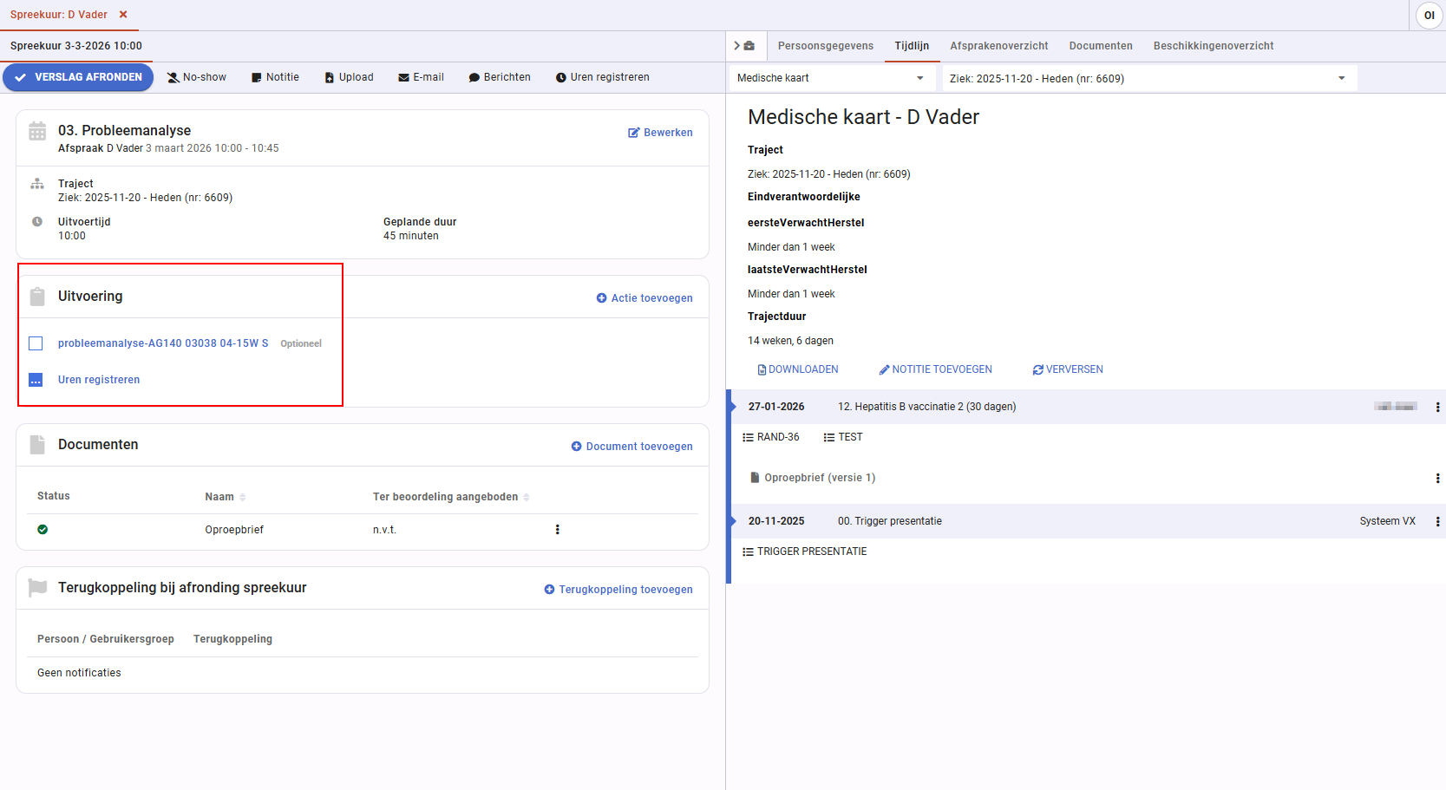This screenshot has width=1446, height=790.
Task: Expand the 27-01-2026 timeline entry
Action: tap(734, 407)
